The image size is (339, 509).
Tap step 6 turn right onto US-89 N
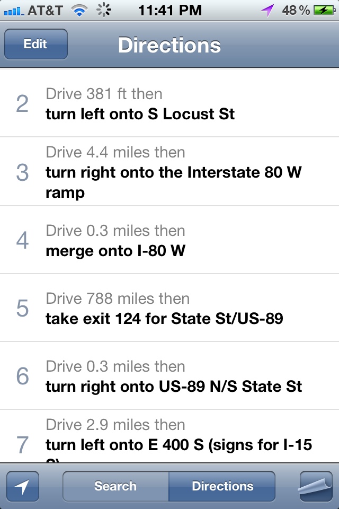coord(169,376)
